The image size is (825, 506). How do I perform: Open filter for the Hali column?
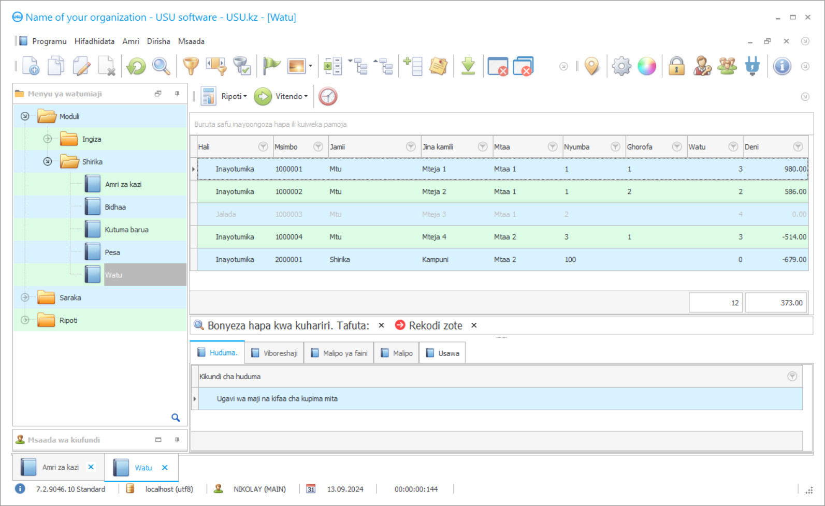[x=263, y=147]
